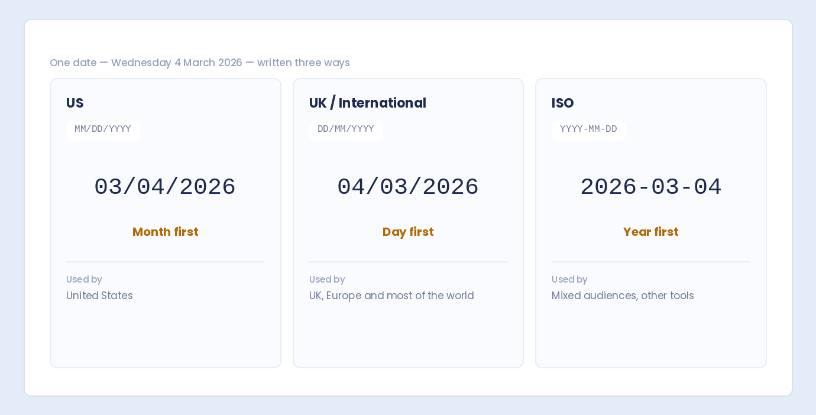Select the date 03/04/2026
Viewport: 816px width, 415px height.
coord(165,187)
